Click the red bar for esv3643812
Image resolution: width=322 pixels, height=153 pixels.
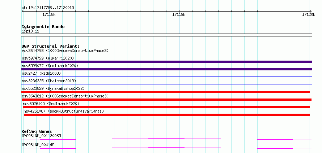pos(166,100)
